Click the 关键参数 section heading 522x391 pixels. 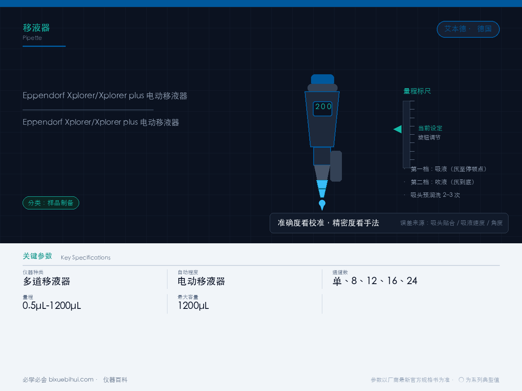pyautogui.click(x=37, y=256)
